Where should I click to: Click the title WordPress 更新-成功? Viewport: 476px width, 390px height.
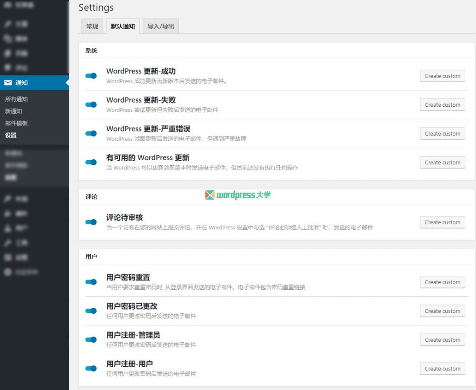tap(141, 71)
